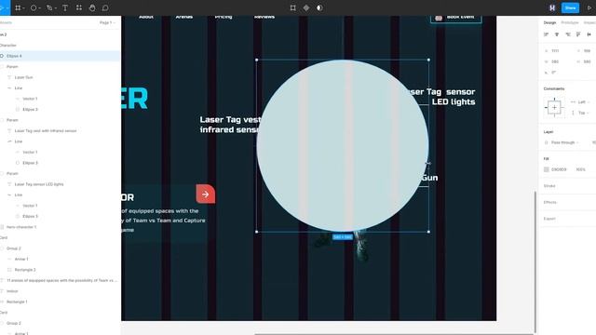Image resolution: width=596 pixels, height=335 pixels.
Task: Select the Ellipse 4 layer
Action: pos(60,56)
